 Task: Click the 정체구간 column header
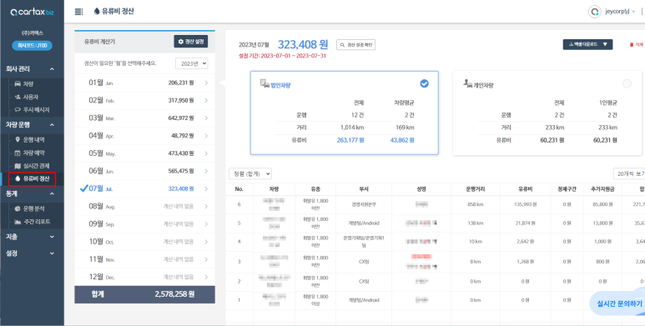(x=567, y=189)
